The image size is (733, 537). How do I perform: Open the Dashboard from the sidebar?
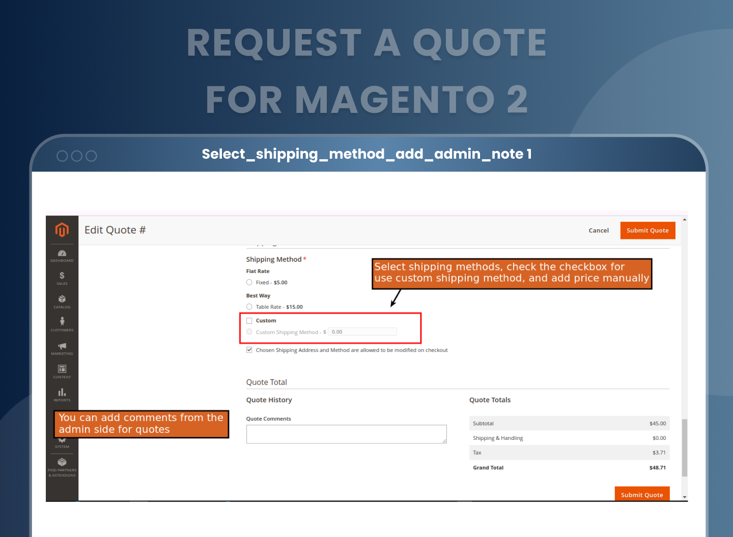coord(62,253)
